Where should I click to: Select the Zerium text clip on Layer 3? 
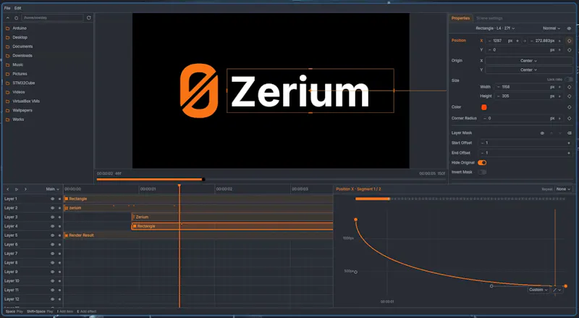[x=232, y=217]
